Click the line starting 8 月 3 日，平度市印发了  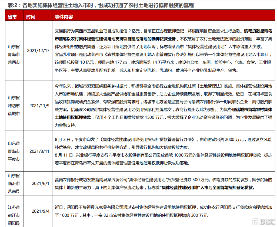pos(163,140)
